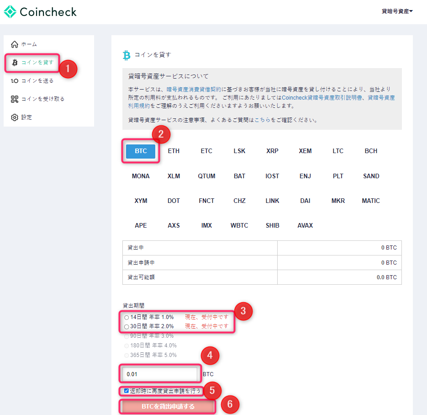The height and width of the screenshot is (415, 427).
Task: Select the WBTC coin tab
Action: pos(239,226)
